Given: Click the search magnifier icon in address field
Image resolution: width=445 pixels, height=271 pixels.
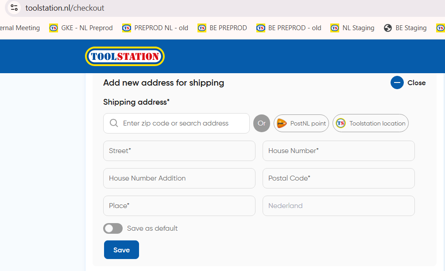Looking at the screenshot, I should coord(114,123).
